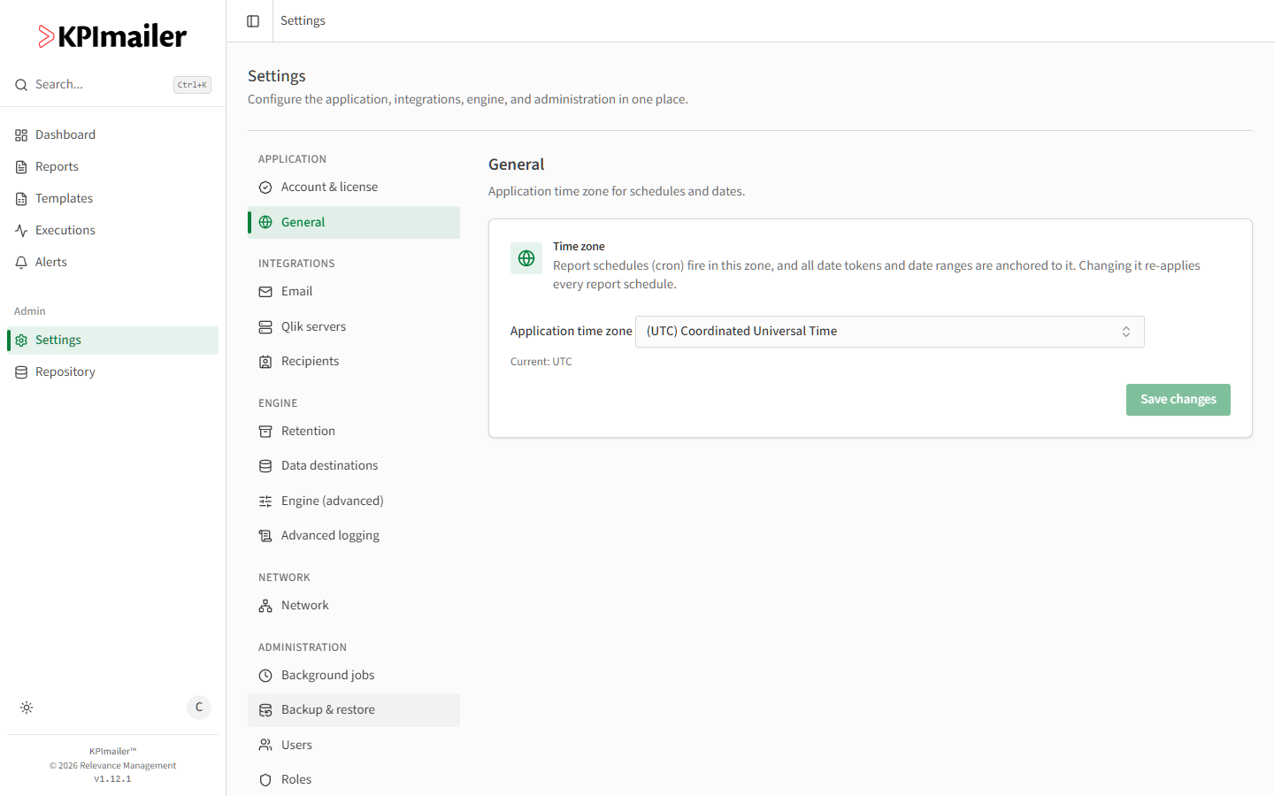Click the "Time zone" card heading
This screenshot has height=796, width=1274.
(x=579, y=247)
